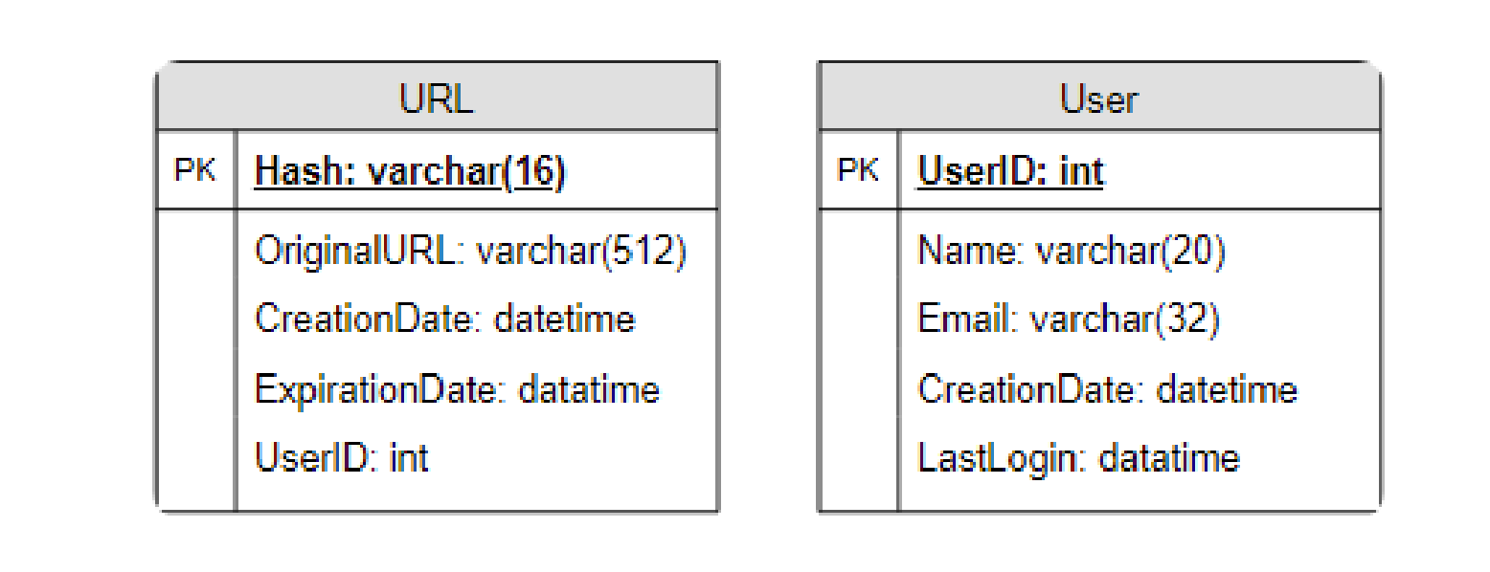Select the User table header
Viewport: 1490px width, 572px height.
(1098, 99)
